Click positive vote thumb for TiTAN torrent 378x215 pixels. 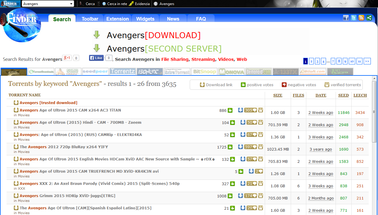(230, 110)
